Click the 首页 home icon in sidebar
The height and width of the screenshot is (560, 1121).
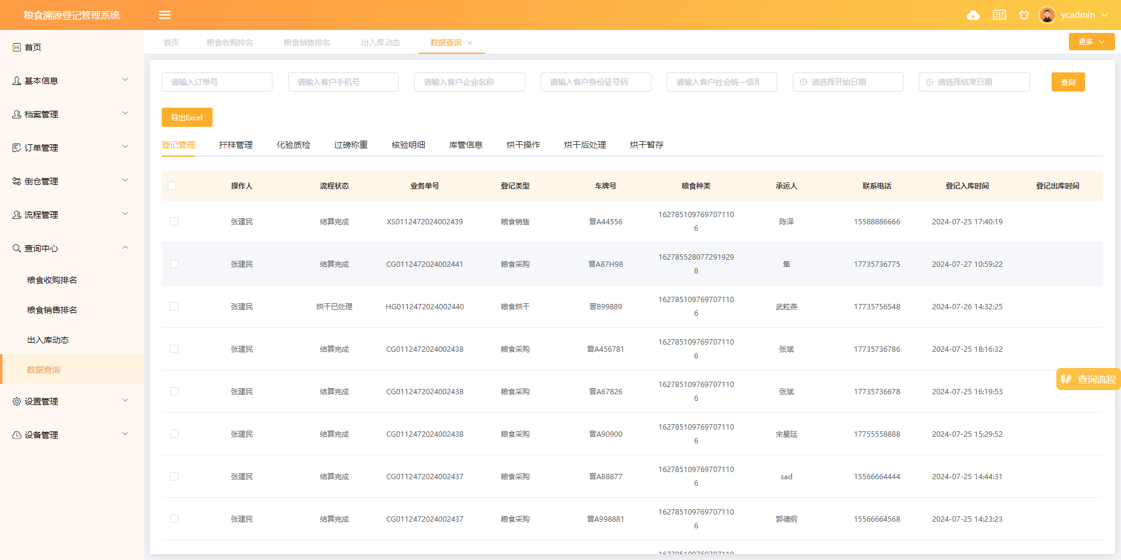tap(17, 47)
